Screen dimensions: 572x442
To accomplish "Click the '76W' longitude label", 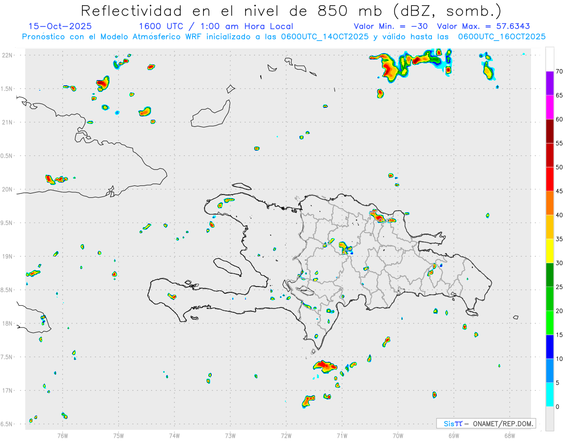I will pyautogui.click(x=62, y=435).
